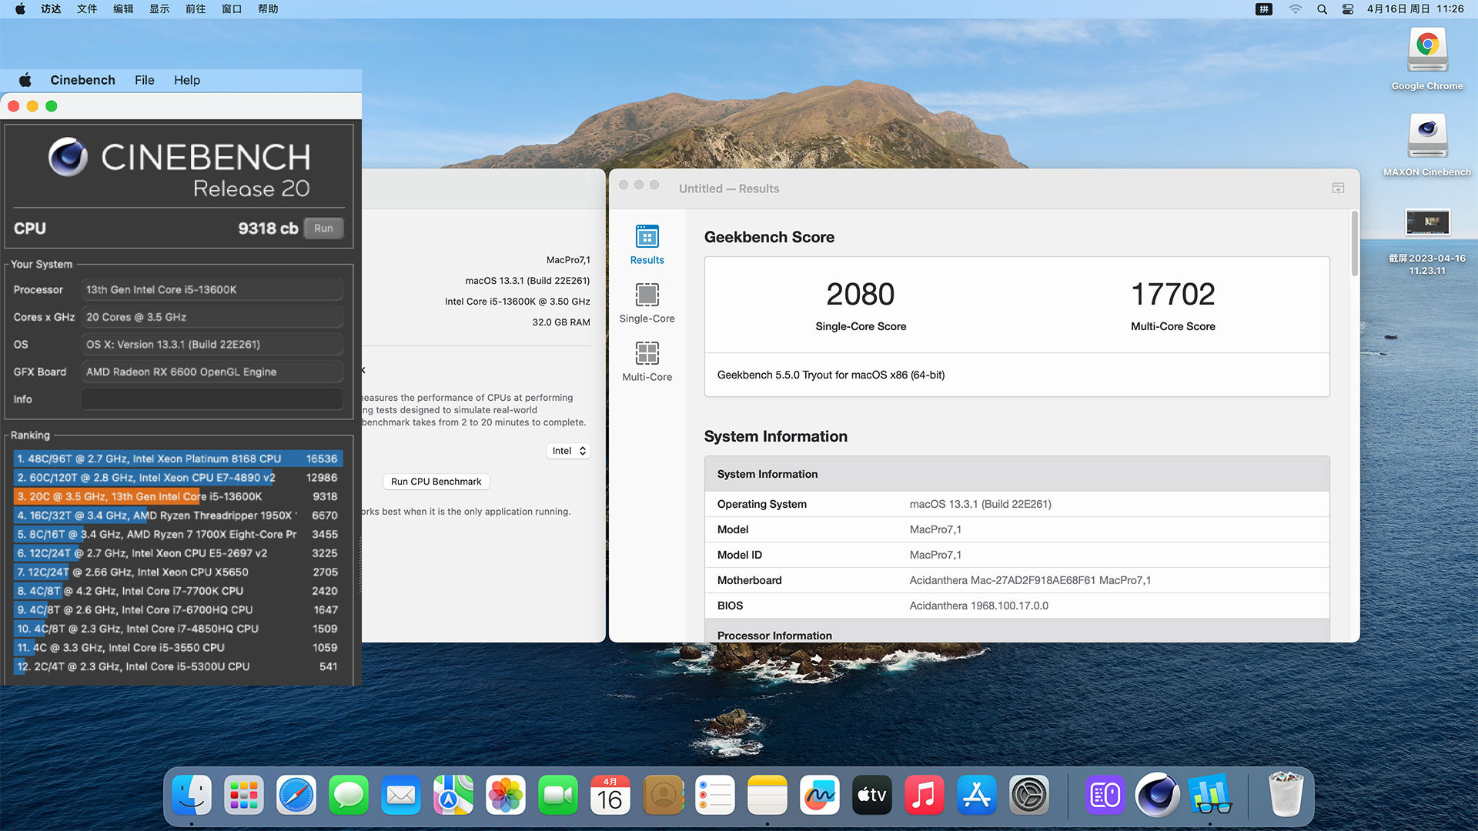Screen dimensions: 1478x831
Task: Open the Cinebench Help menu
Action: click(186, 80)
